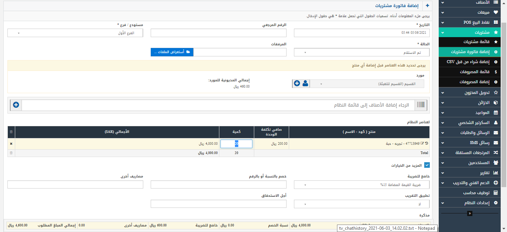Click the add supplier plus icon
The width and height of the screenshot is (507, 232).
[x=297, y=84]
